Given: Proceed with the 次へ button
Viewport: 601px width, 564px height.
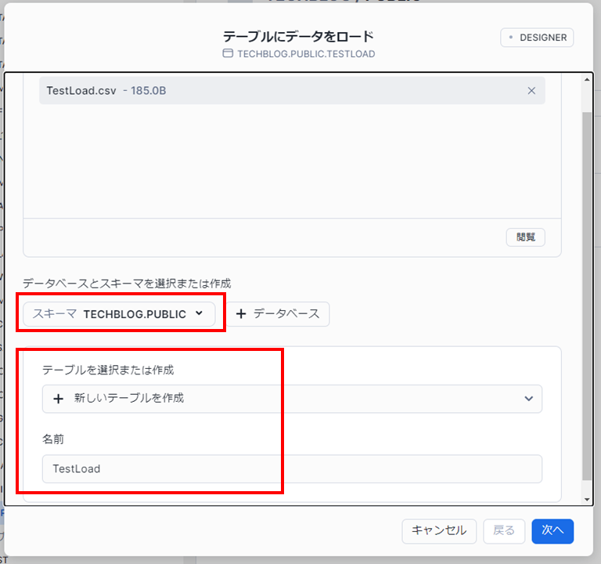Looking at the screenshot, I should coord(552,530).
